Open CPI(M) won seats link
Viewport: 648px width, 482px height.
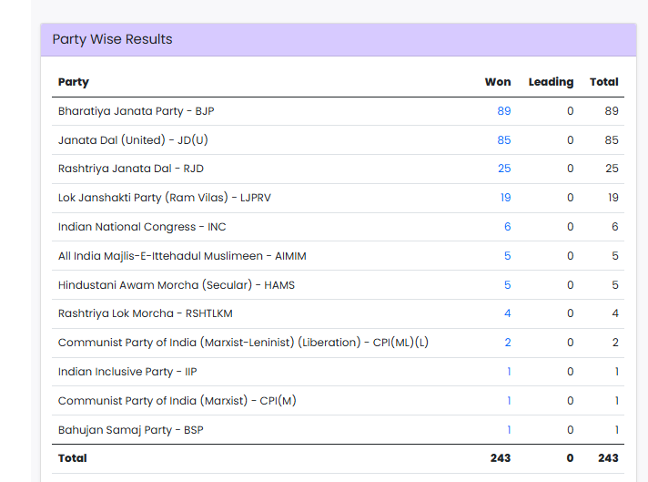508,401
